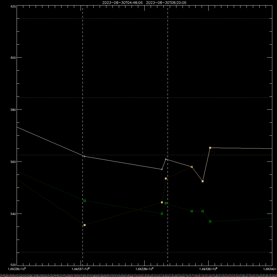Click the highest orange square marker near 565
Screen dimensions: 277x277
(210, 148)
